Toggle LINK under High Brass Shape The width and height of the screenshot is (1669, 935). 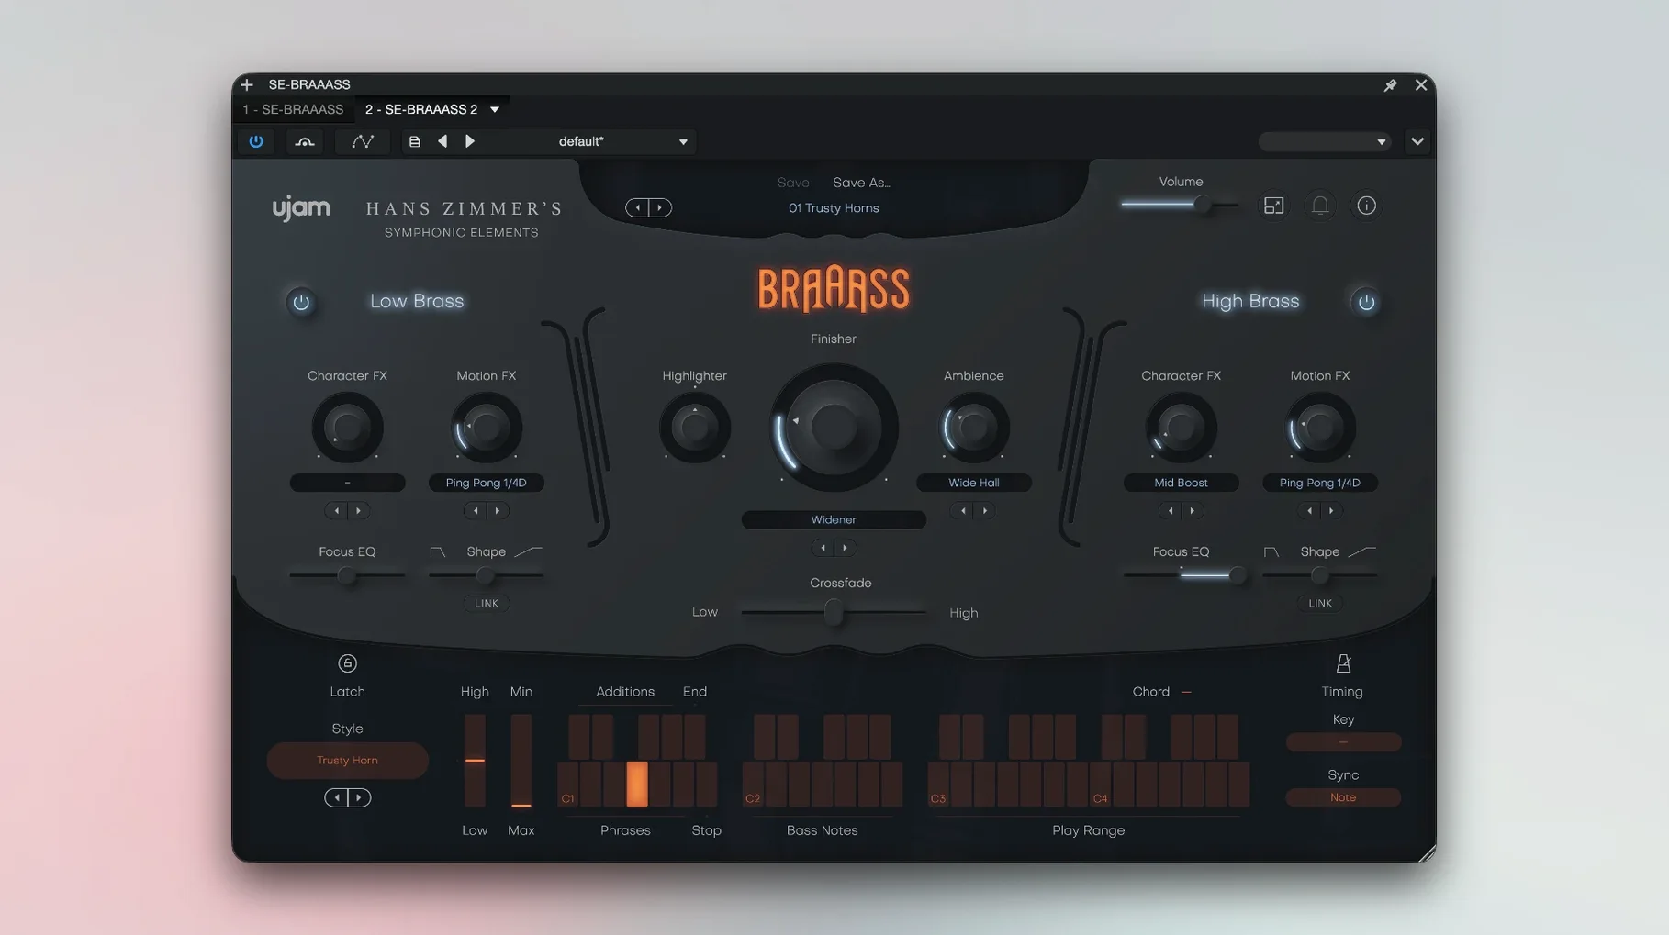pyautogui.click(x=1320, y=603)
